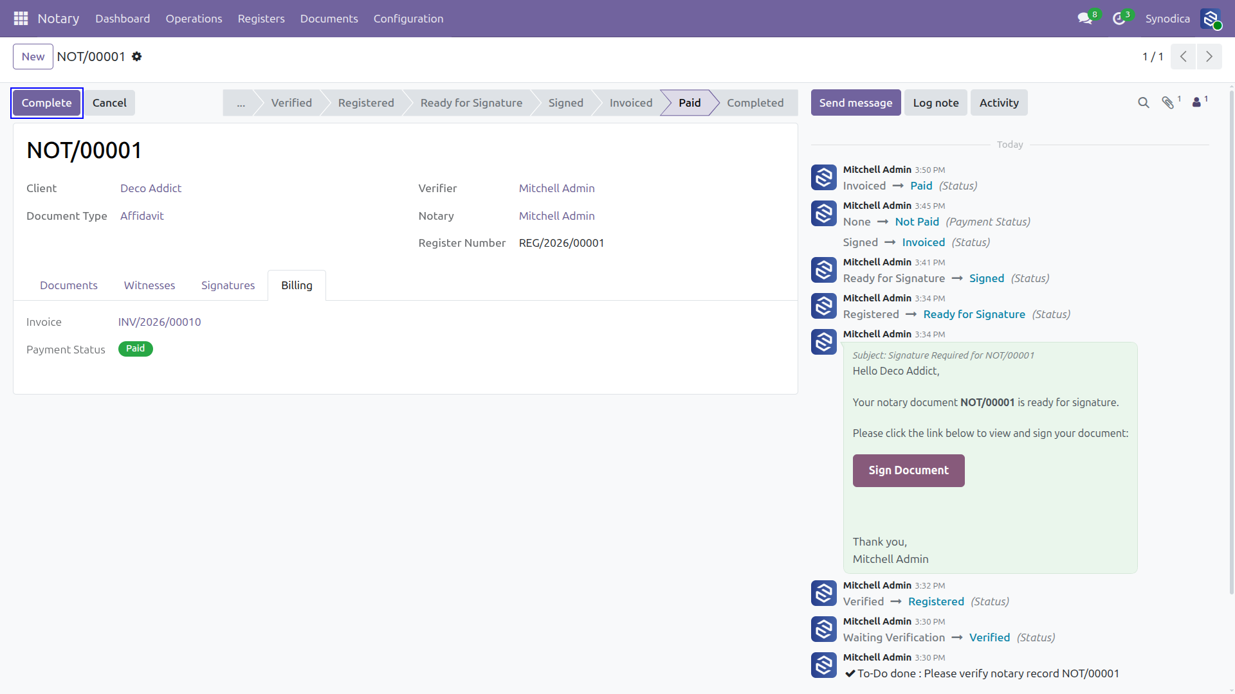Go to next record arrow
This screenshot has width=1235, height=694.
point(1209,57)
